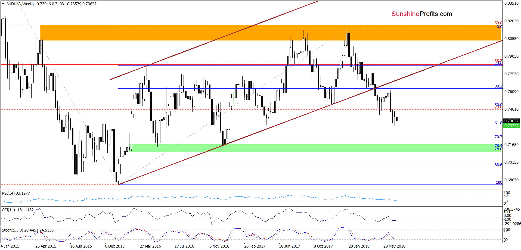Select the orange resistance zone rectangle
The width and height of the screenshot is (521, 250).
click(x=270, y=33)
